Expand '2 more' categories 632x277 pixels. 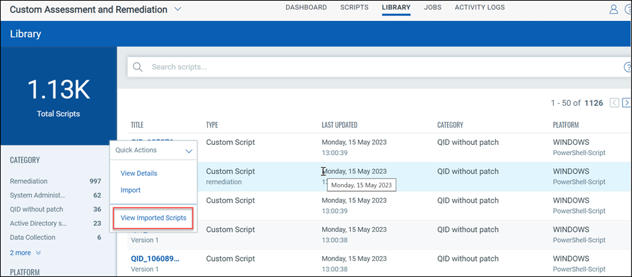pyautogui.click(x=26, y=253)
